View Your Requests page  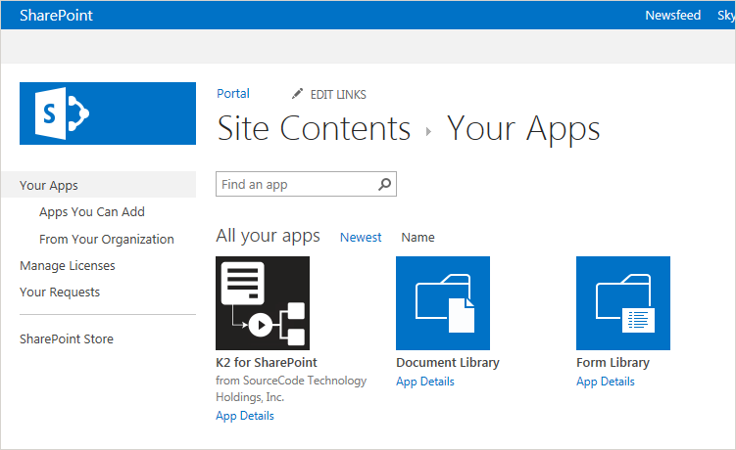point(60,292)
